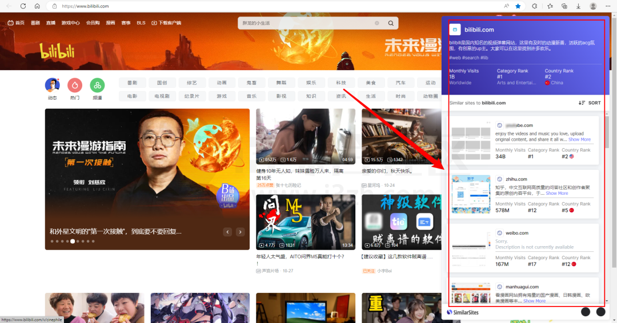Open the 未来漫游指南 featured carousel banner

[x=147, y=179]
